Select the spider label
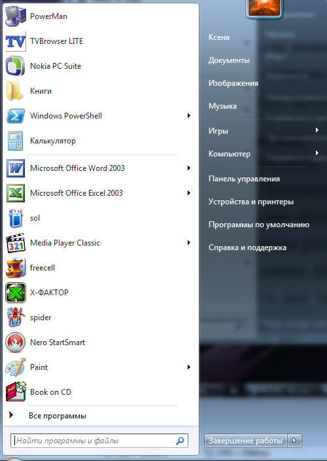The height and width of the screenshot is (461, 327). click(41, 318)
